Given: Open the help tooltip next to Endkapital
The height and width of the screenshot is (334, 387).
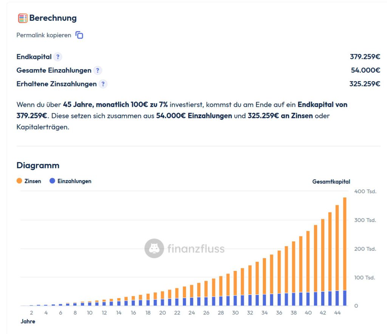Looking at the screenshot, I should point(57,57).
